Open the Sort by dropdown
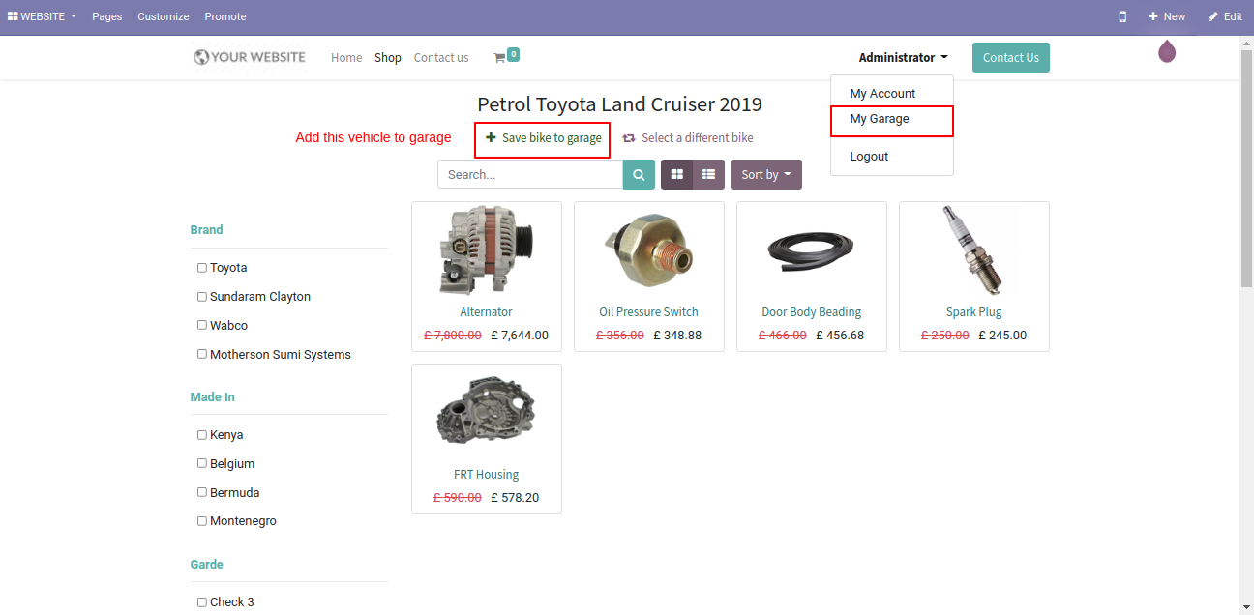 tap(766, 175)
